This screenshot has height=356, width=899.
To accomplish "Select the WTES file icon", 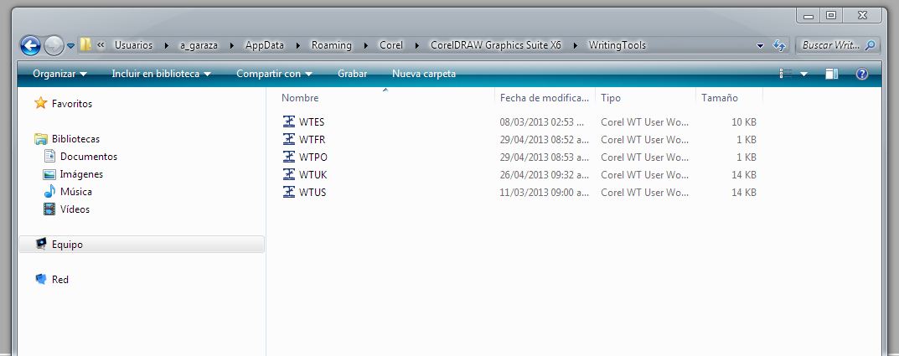I will [x=290, y=121].
